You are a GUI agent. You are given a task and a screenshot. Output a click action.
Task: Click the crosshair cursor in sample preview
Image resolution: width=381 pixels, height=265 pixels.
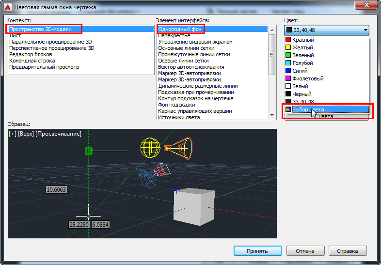pyautogui.click(x=88, y=216)
